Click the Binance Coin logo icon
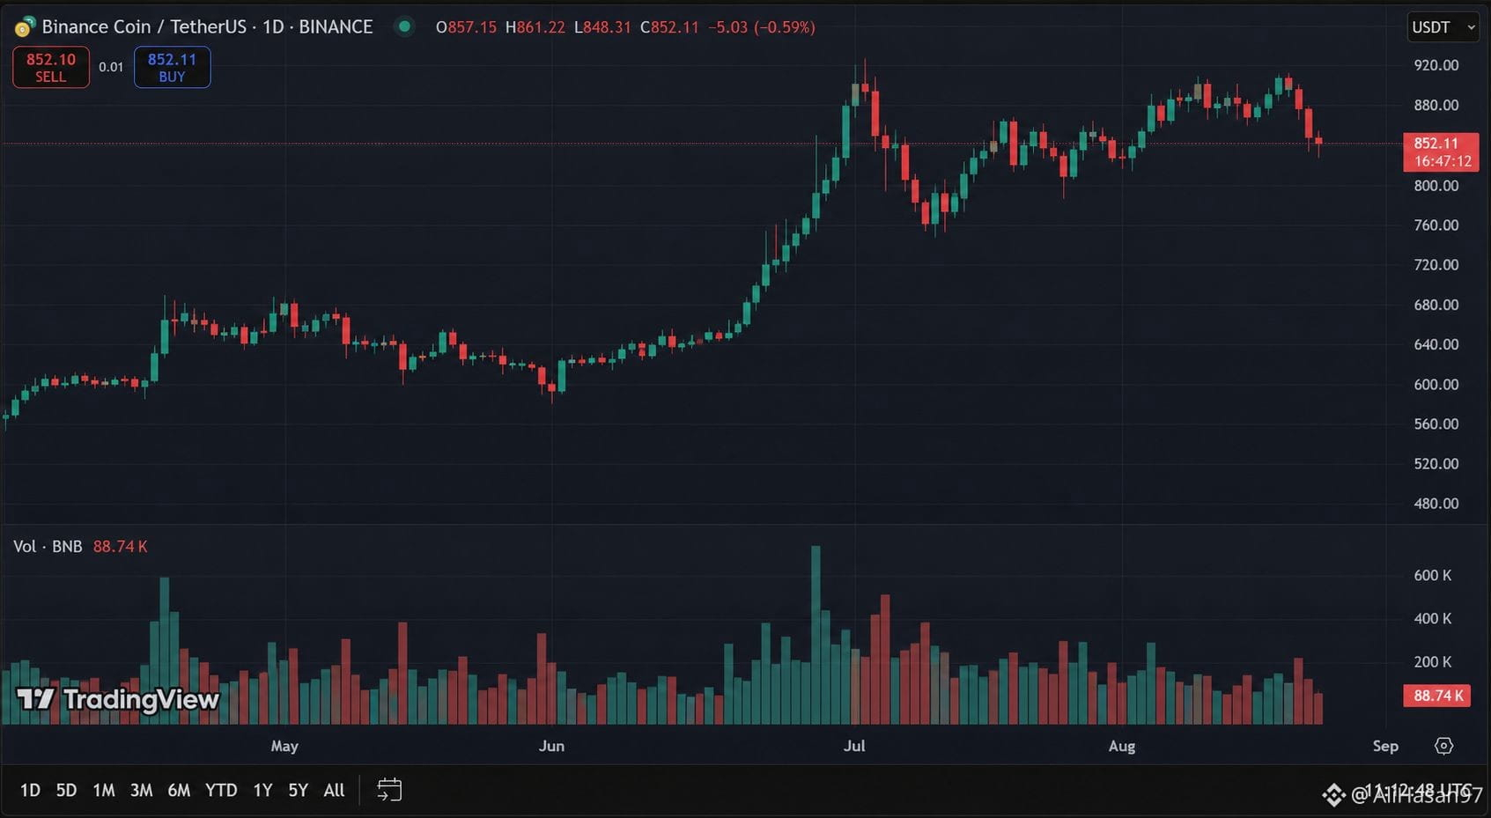 coord(24,27)
